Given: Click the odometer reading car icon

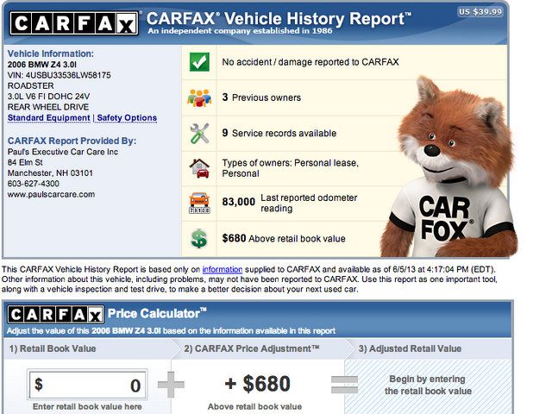Looking at the screenshot, I should click(x=199, y=202).
